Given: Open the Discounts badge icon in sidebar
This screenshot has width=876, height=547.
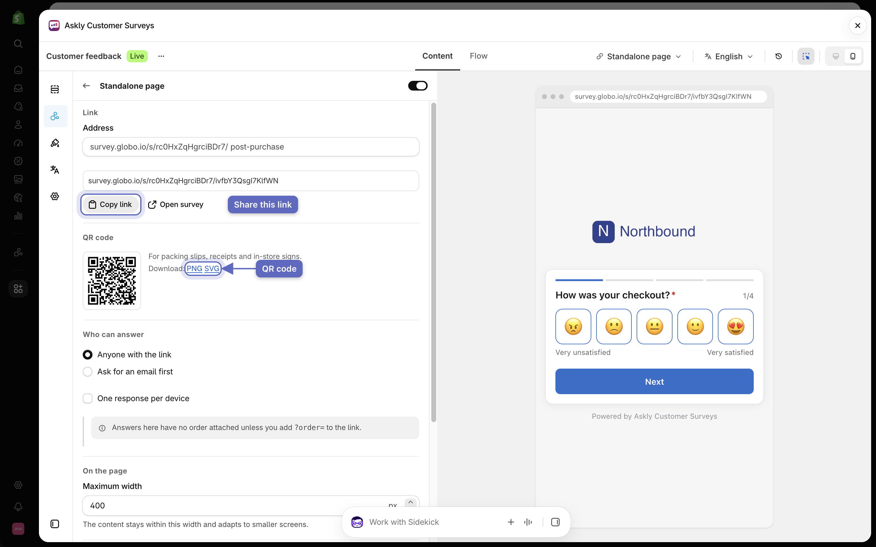Looking at the screenshot, I should [18, 161].
